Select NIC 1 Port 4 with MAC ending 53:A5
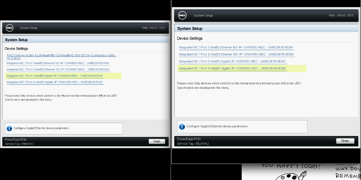The width and height of the screenshot is (361, 180). 54,82
